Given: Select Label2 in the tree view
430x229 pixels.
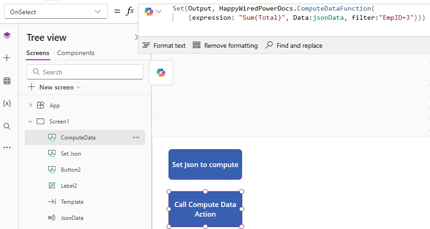Looking at the screenshot, I should 69,185.
